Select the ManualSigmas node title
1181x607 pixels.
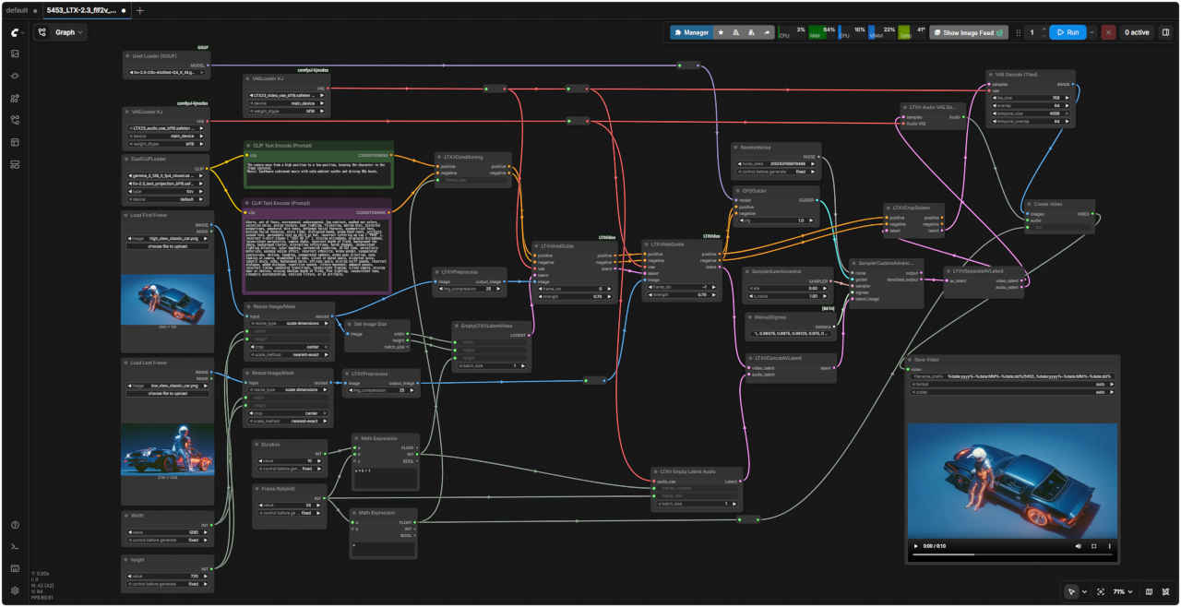pyautogui.click(x=769, y=316)
